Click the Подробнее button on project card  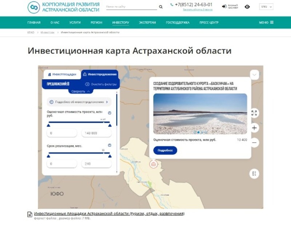pyautogui.click(x=165, y=150)
